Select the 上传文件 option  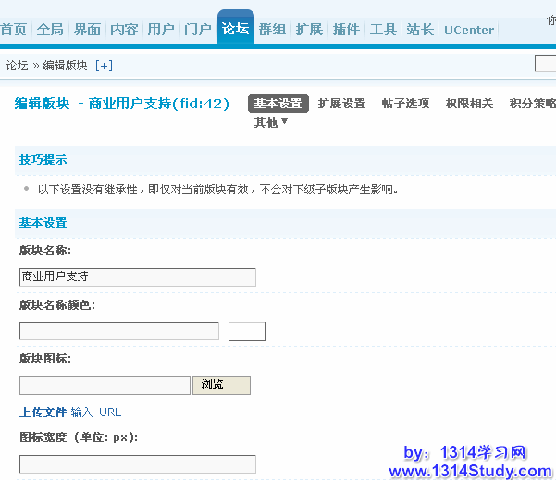point(43,412)
